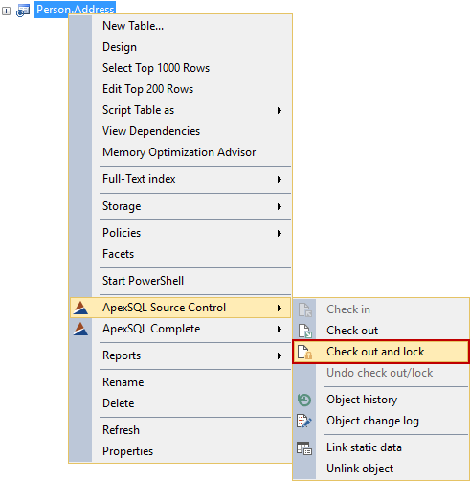
Task: Open the Full-Text index submenu arrow
Action: [x=280, y=179]
